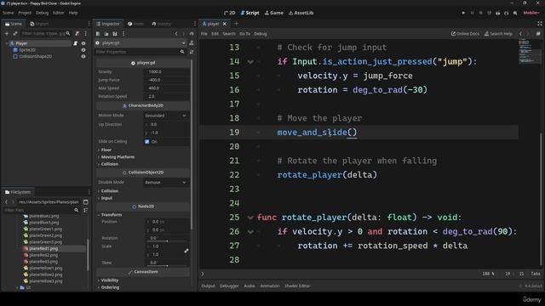Open the script editor Go To menu
This screenshot has height=306, width=545.
244,34
